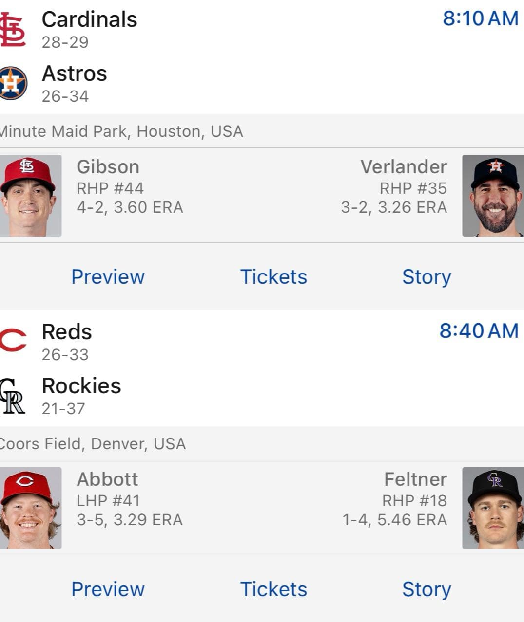
Task: Tap the Colorado Rockies team logo
Action: pyautogui.click(x=13, y=396)
